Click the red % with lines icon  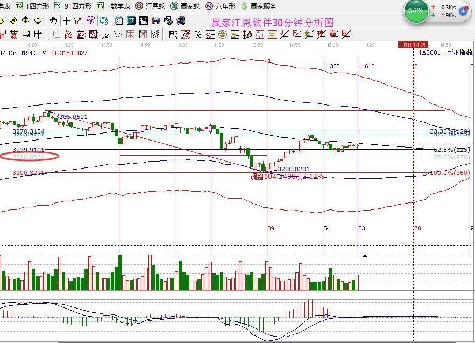210,34
